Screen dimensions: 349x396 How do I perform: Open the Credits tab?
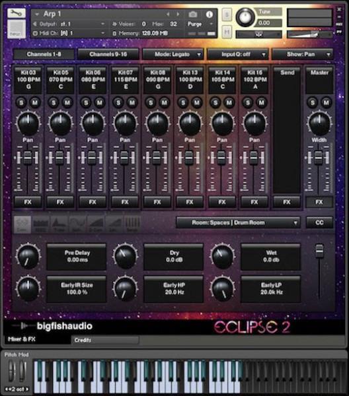(105, 340)
